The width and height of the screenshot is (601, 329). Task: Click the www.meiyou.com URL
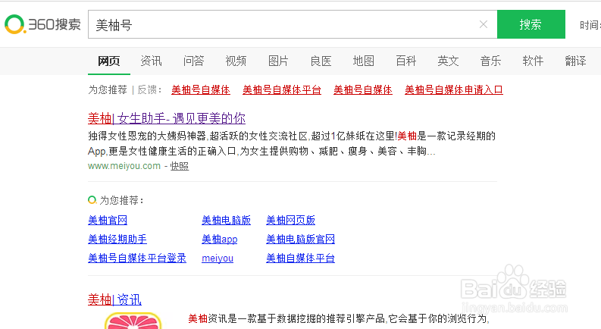pos(124,166)
